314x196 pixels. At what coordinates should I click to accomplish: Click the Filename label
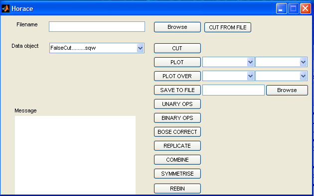27,24
